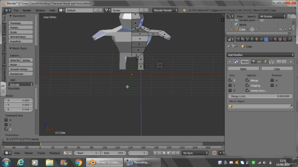Collapse the Mirror modifier panel triangle
The image size is (298, 167).
point(230,62)
